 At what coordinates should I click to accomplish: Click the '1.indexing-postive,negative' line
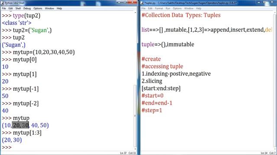click(x=176, y=74)
